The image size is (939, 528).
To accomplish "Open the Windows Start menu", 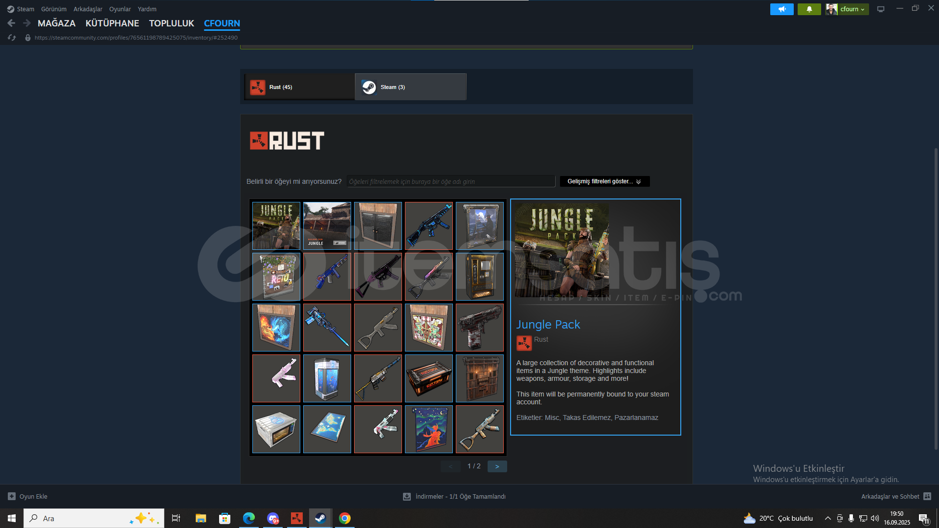I will tap(12, 518).
